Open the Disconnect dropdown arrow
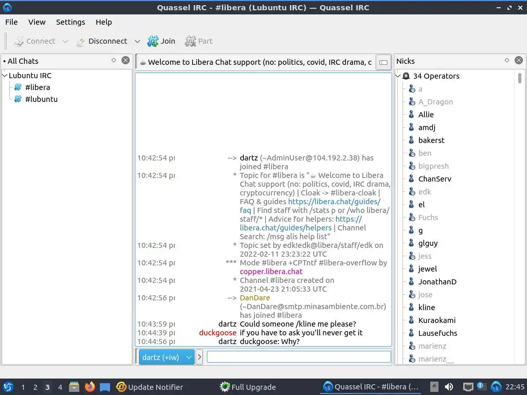The width and height of the screenshot is (527, 395). click(137, 41)
